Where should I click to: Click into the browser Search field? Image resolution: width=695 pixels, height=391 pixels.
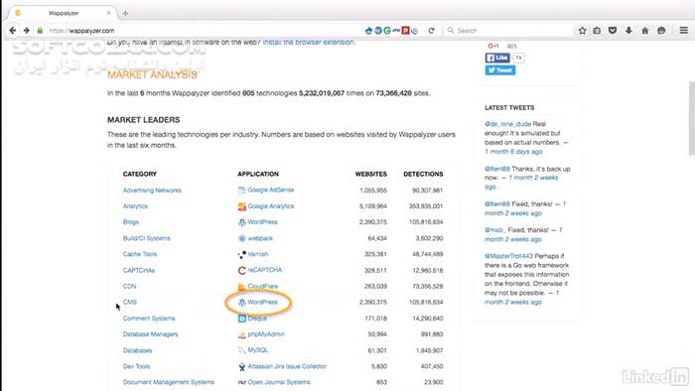point(509,31)
